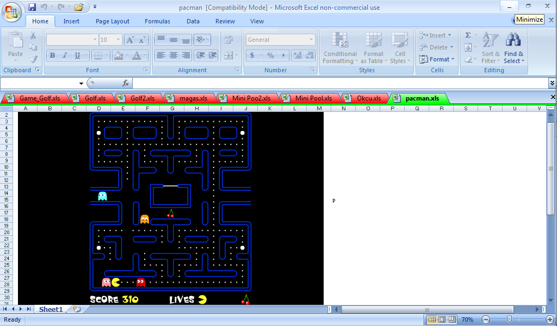557x326 pixels.
Task: Save workbook via quick access toolbar
Action: pyautogui.click(x=32, y=7)
